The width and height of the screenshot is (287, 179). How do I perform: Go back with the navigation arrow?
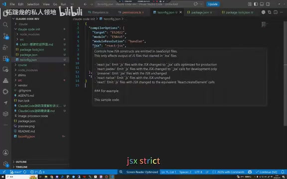pos(85,4)
